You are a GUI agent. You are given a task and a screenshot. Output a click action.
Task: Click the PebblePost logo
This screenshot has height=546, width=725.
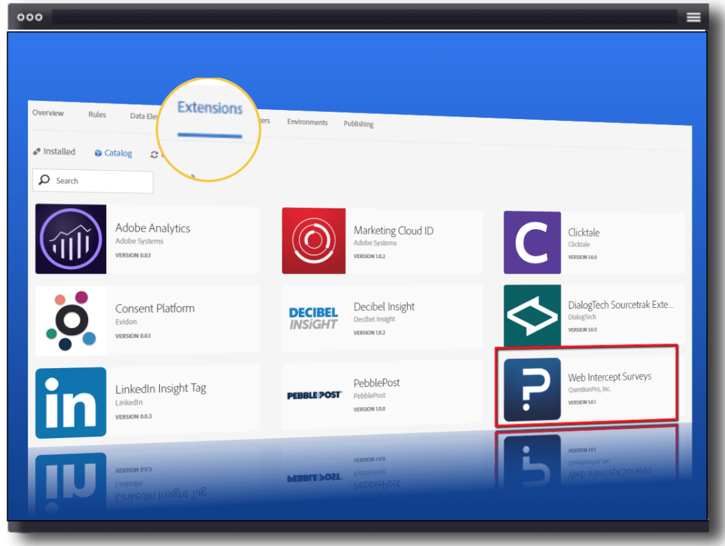pyautogui.click(x=314, y=395)
